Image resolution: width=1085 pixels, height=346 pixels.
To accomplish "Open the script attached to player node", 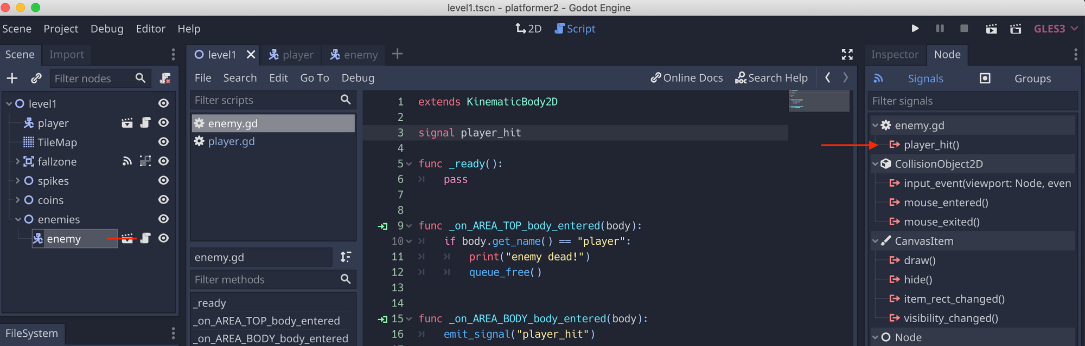I will pos(145,123).
